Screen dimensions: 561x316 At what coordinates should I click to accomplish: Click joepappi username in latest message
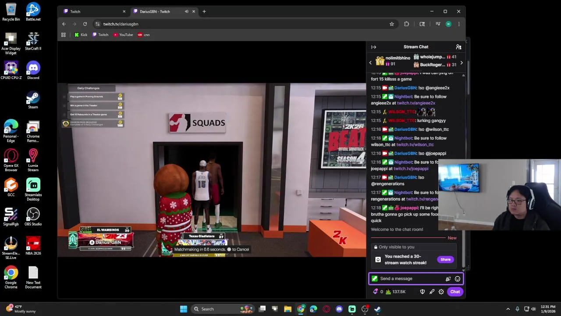tap(409, 208)
